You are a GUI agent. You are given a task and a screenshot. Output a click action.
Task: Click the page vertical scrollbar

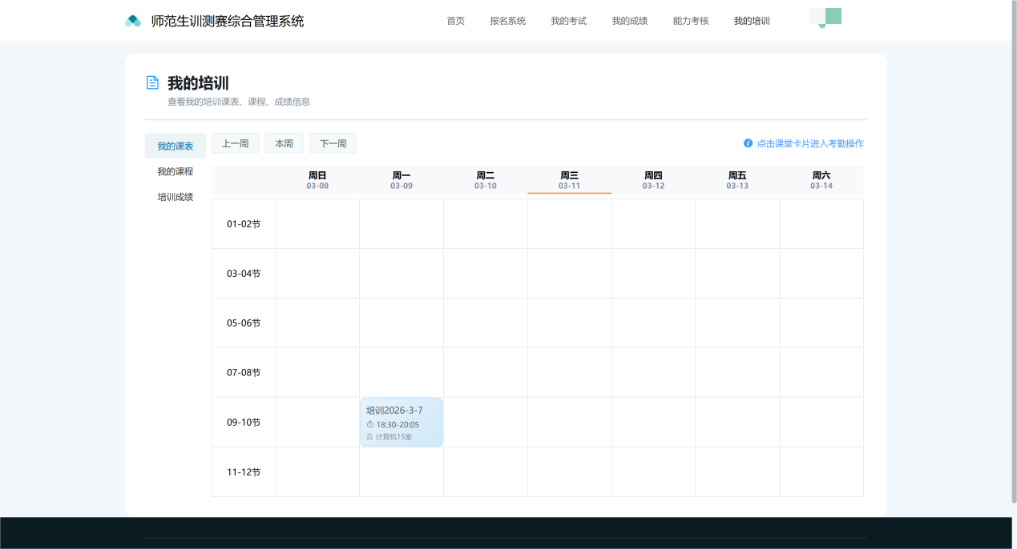1014,251
